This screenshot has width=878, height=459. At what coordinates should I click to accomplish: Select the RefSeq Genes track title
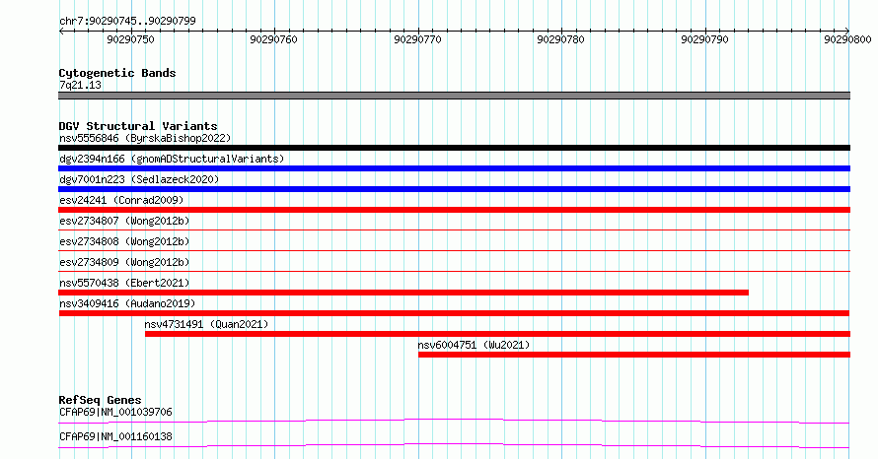[100, 400]
